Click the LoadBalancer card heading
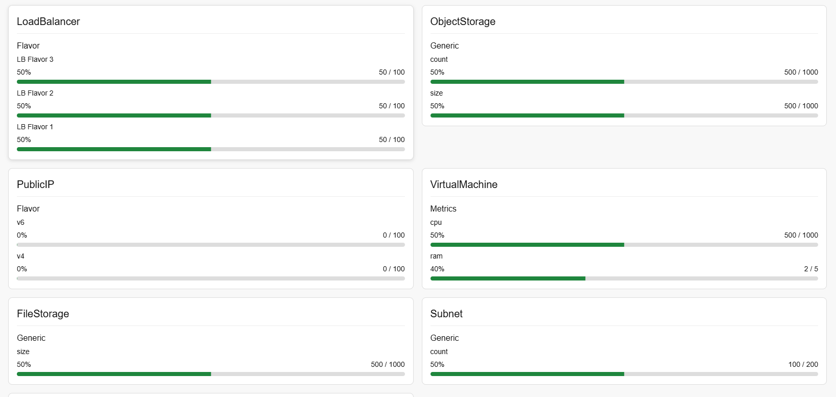 click(49, 21)
